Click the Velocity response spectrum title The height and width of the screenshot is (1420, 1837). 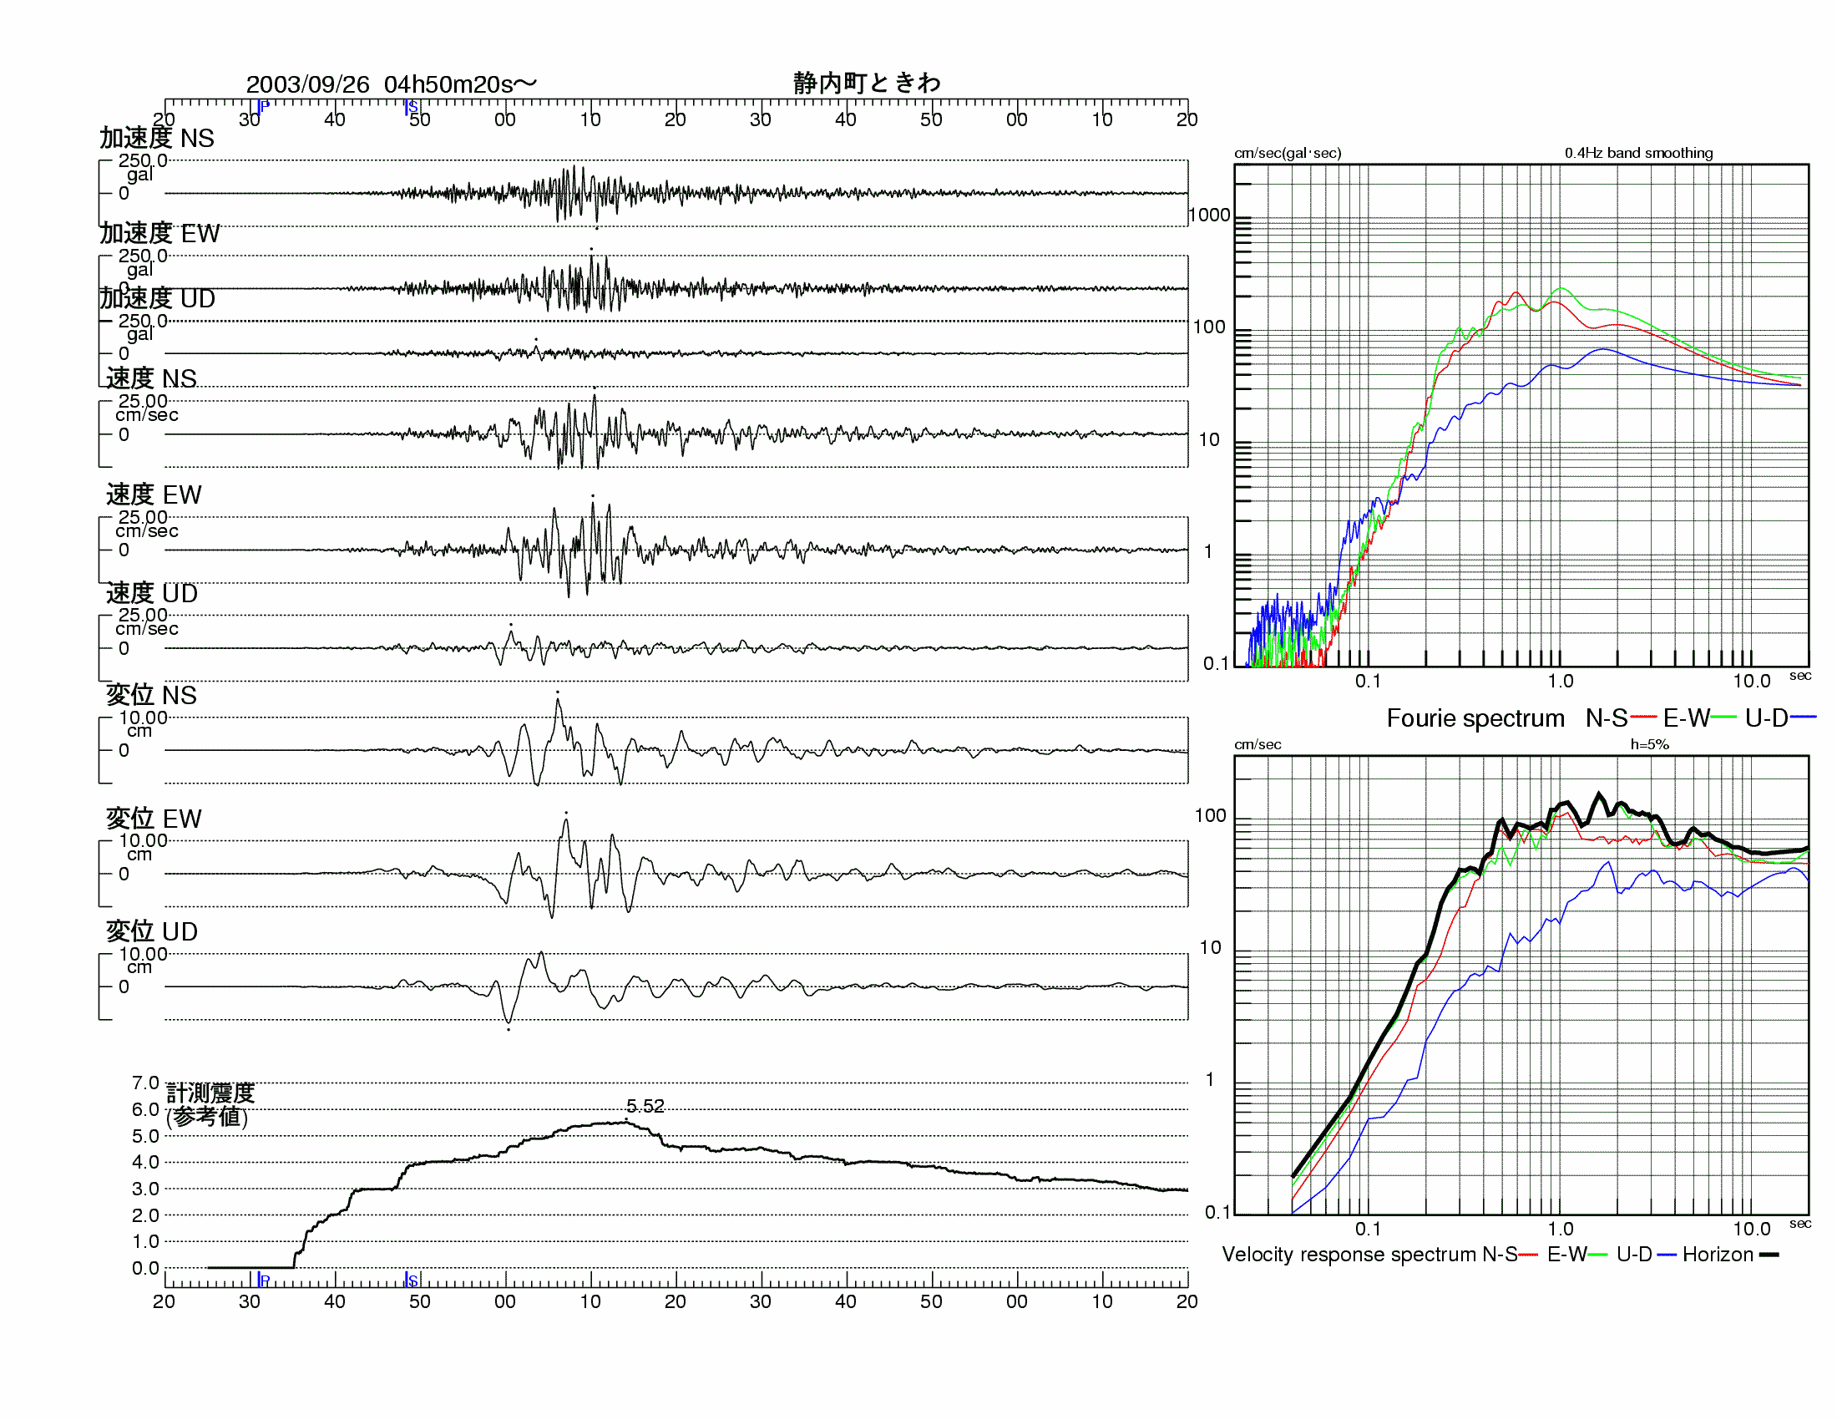(1349, 1255)
